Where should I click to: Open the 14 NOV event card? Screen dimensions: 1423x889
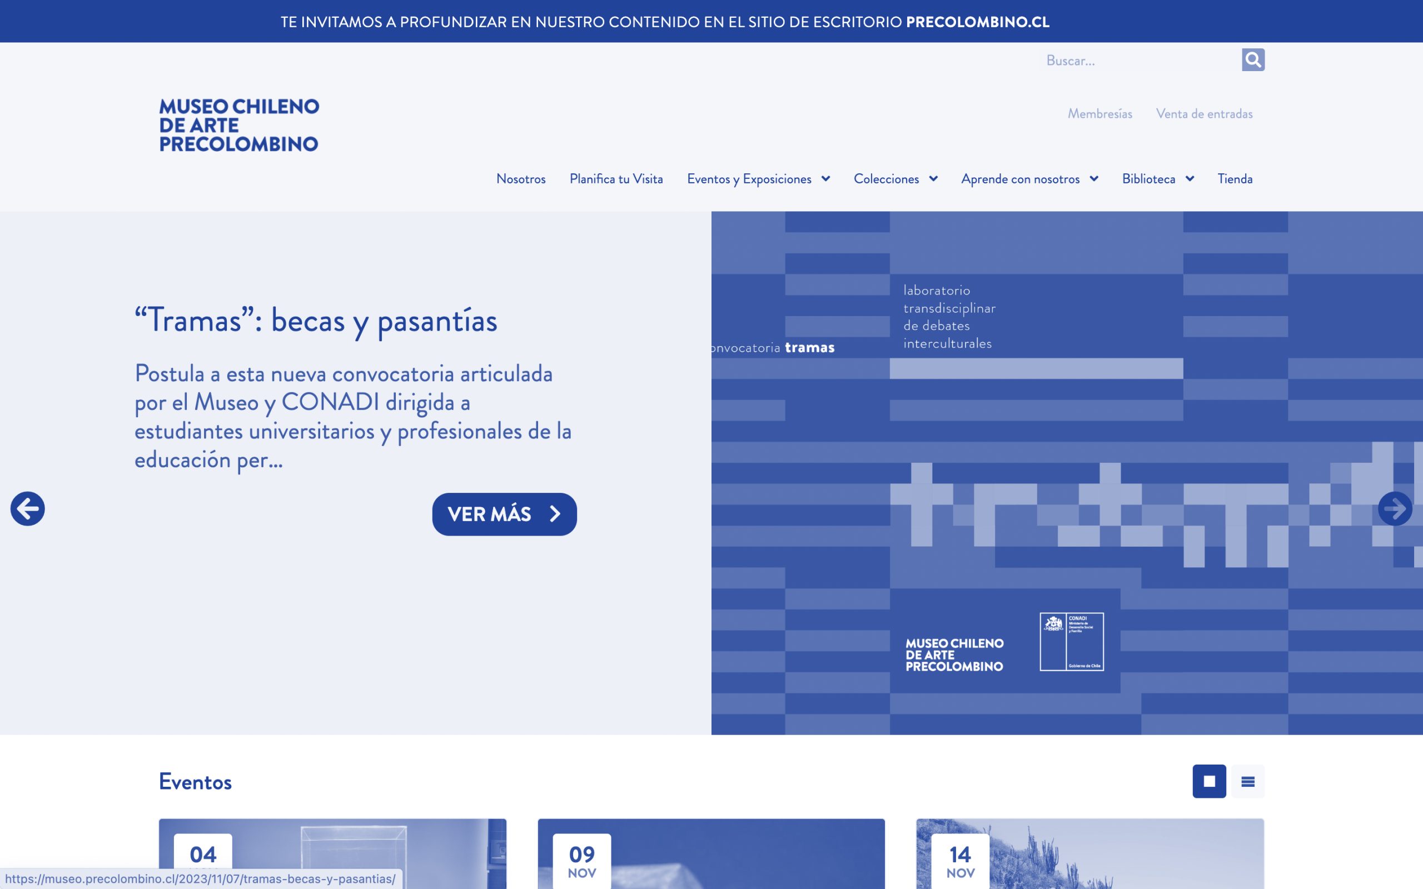pos(1089,854)
